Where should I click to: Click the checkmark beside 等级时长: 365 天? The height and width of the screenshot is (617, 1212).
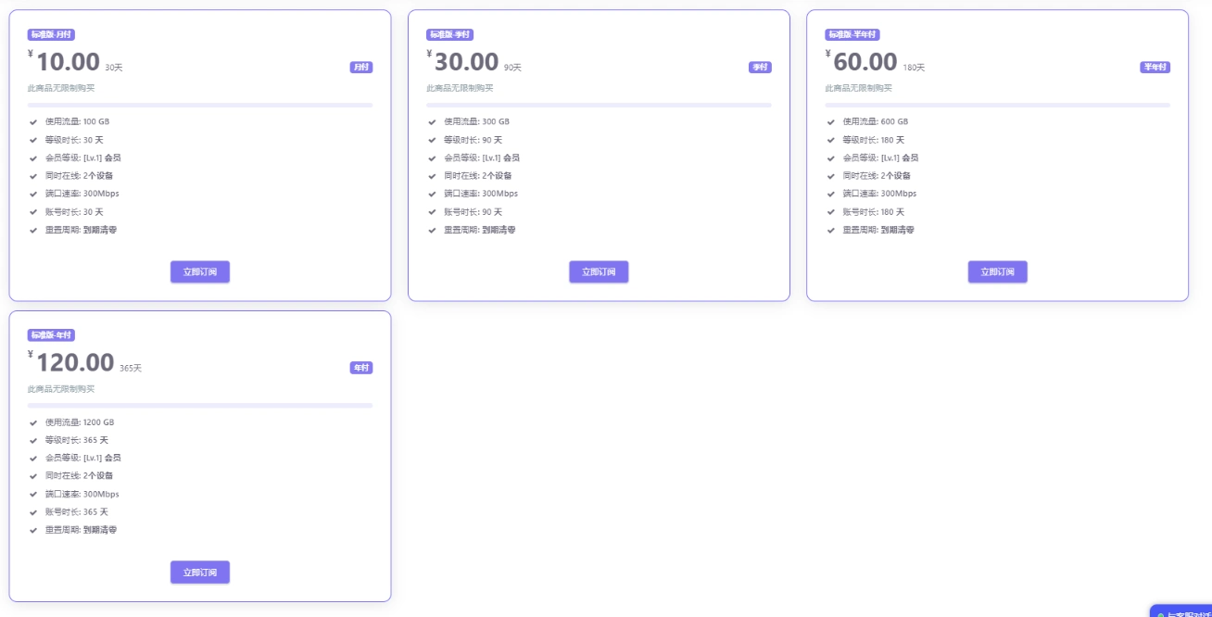(33, 440)
